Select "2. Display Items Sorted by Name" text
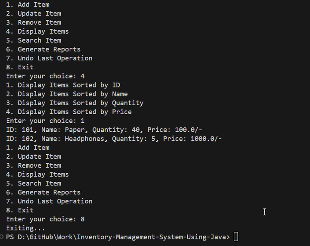The image size is (310, 246). click(x=67, y=94)
